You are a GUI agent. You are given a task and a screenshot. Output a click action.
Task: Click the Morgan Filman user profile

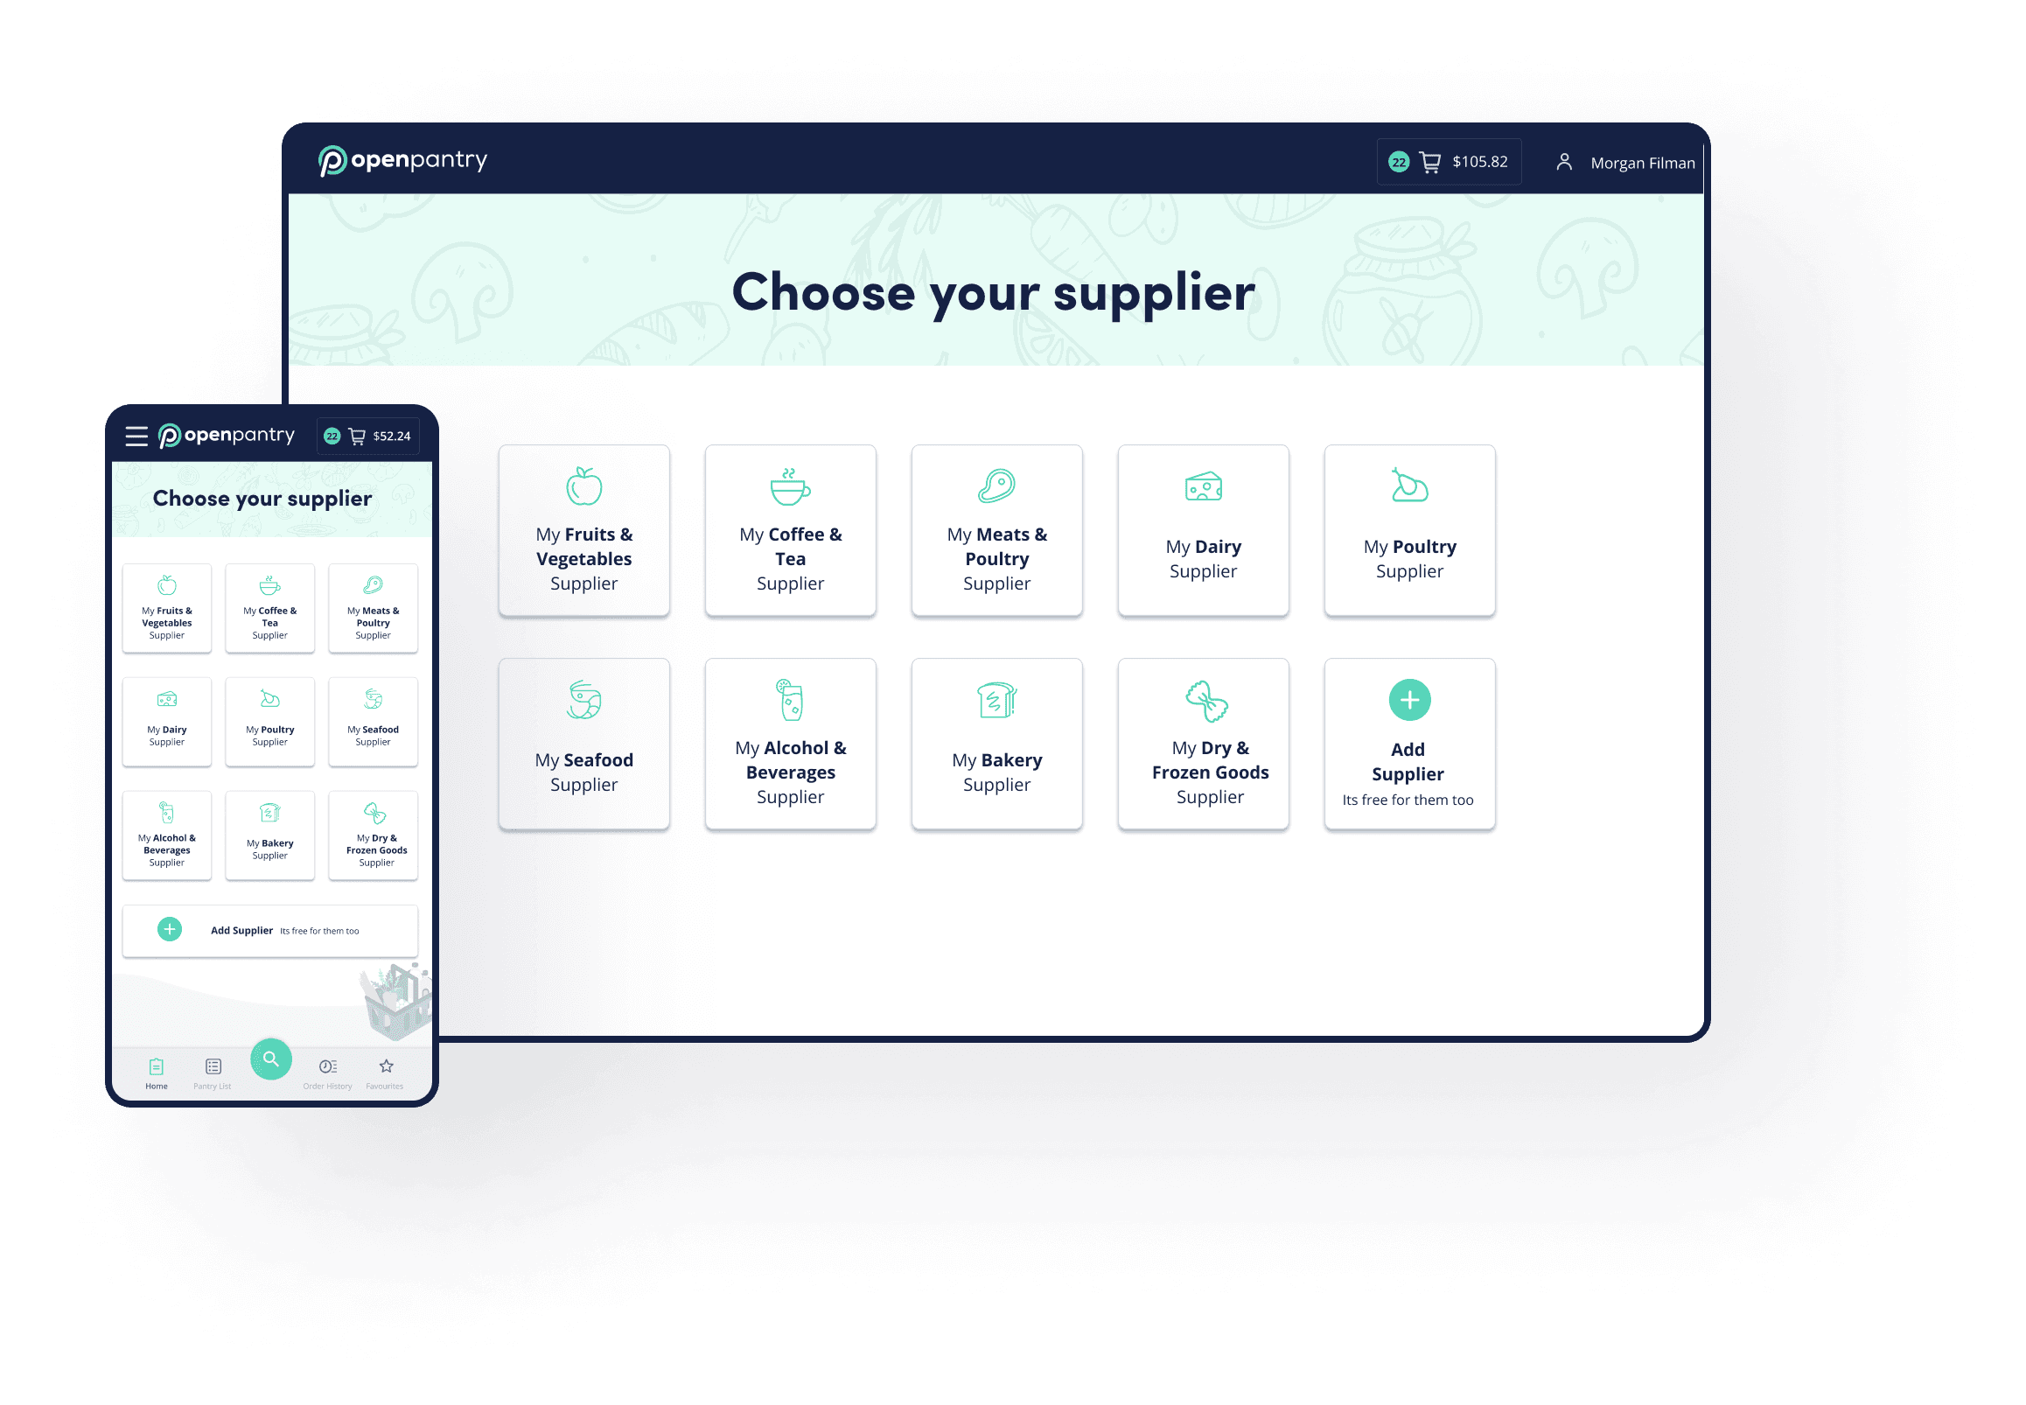[1624, 162]
